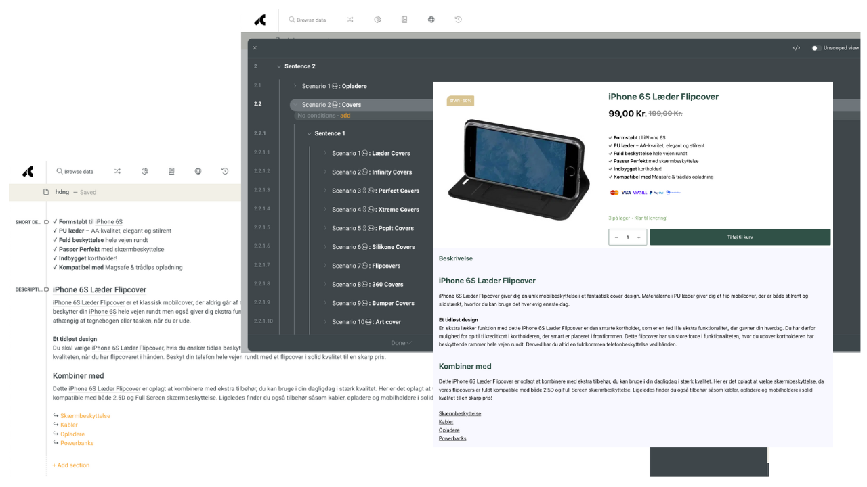Click + Add section in the left editor
Screen dimensions: 867x487
pos(71,465)
